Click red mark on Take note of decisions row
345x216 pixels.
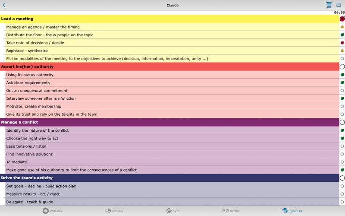coord(342,43)
